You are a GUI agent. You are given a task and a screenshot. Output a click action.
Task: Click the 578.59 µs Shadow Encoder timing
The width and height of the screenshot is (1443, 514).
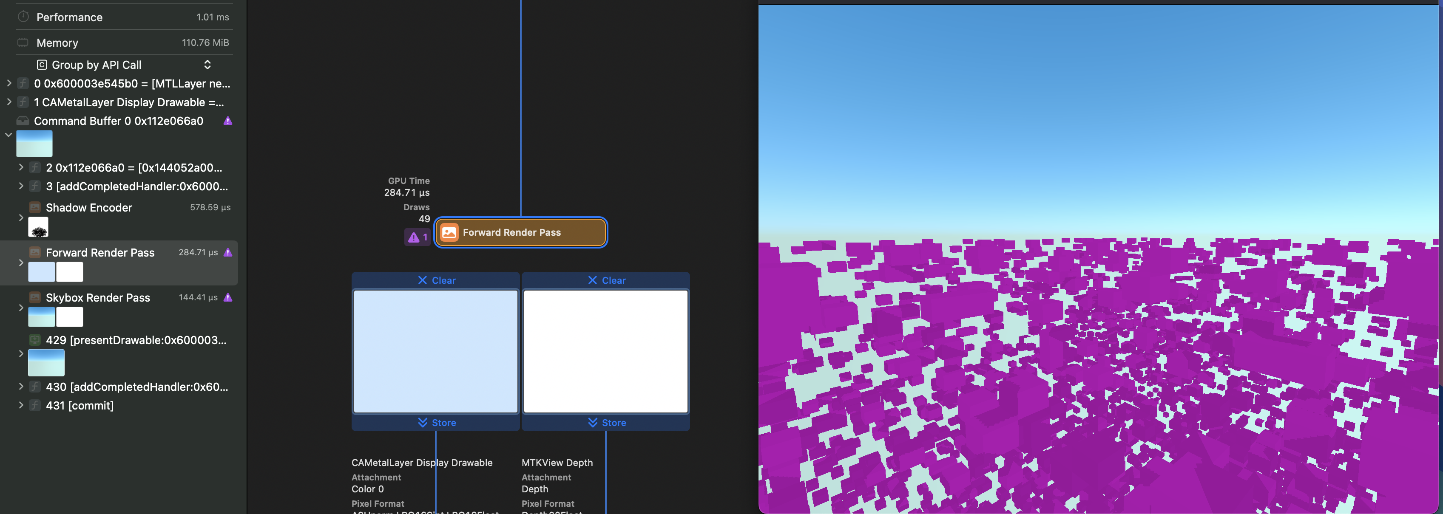[210, 207]
